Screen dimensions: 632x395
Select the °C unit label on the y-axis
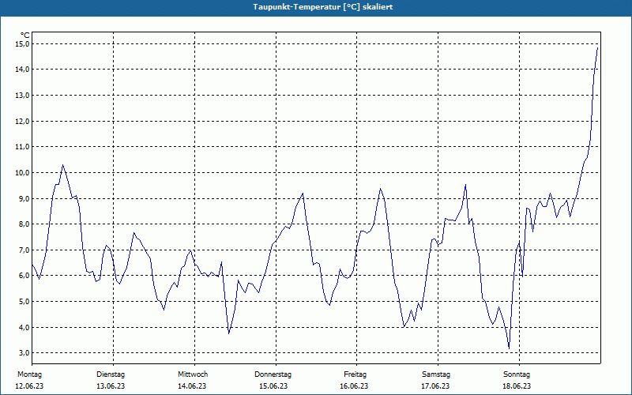click(x=25, y=36)
